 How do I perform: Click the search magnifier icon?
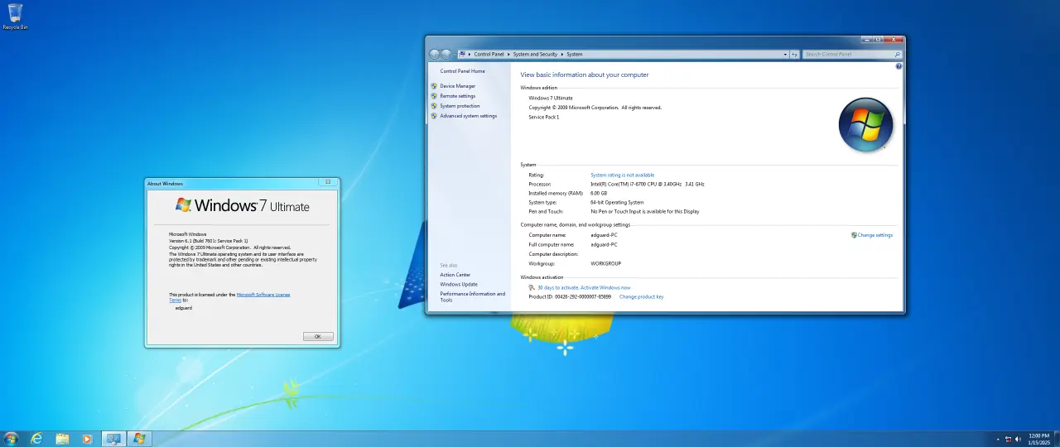(x=897, y=54)
